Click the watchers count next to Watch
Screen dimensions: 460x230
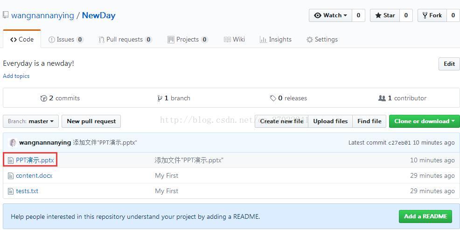tap(358, 15)
